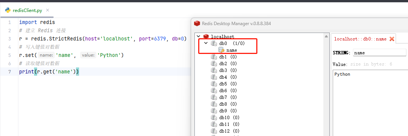Select db7 (0) database

(x=228, y=97)
